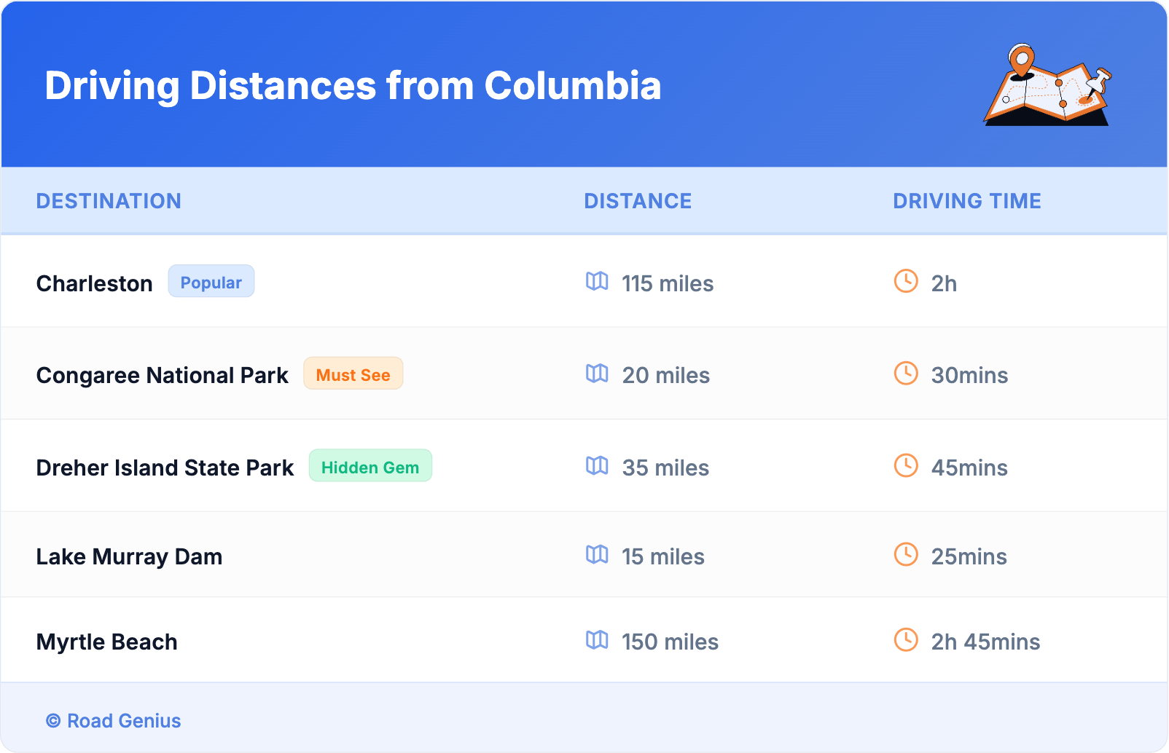
Task: Click the clock icon next to 2h
Action: (906, 281)
